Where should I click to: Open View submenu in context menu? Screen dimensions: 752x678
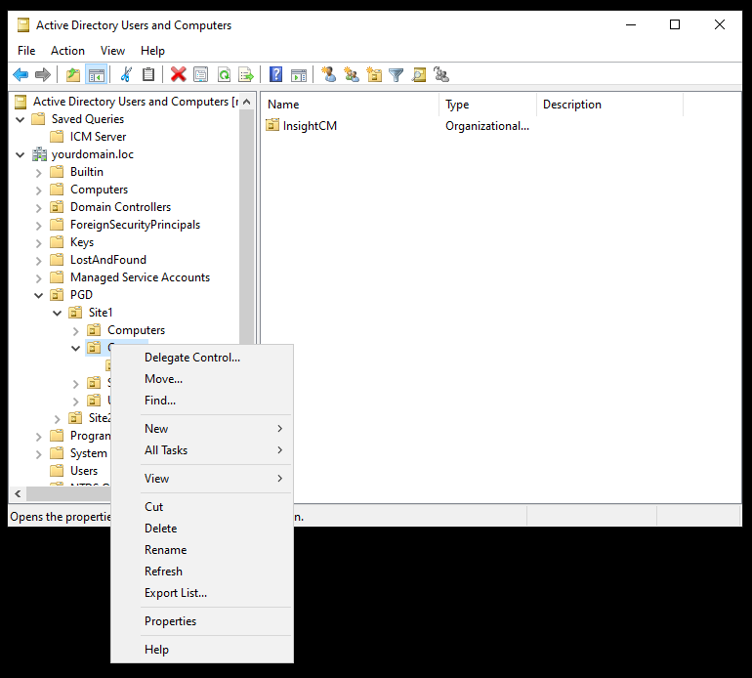pyautogui.click(x=202, y=479)
